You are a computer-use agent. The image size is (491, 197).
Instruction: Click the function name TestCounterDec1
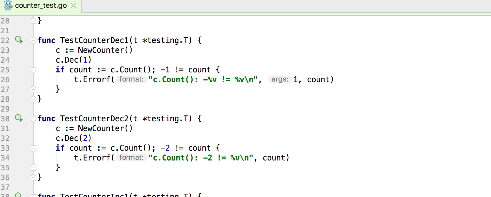[95, 40]
